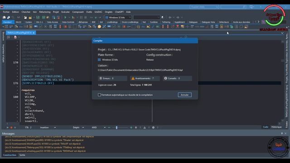
Task: Switch to the Code view tab
Action: click(266, 127)
